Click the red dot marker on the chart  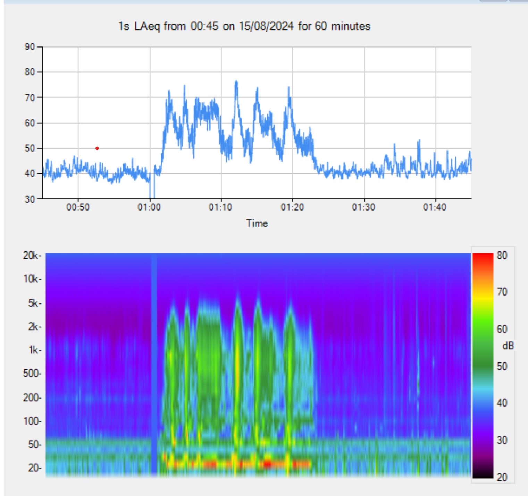97,148
